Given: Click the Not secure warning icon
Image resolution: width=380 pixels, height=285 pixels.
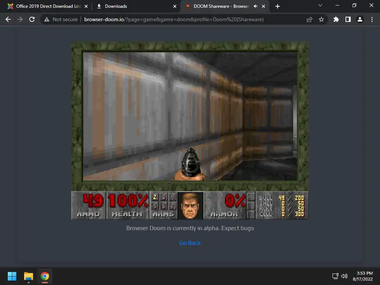Looking at the screenshot, I should (x=47, y=19).
